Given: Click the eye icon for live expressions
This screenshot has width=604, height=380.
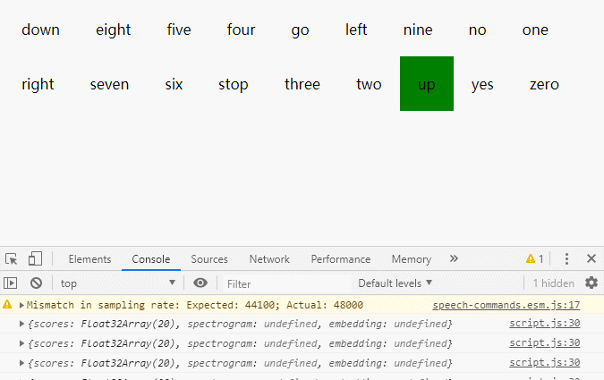Looking at the screenshot, I should tap(200, 283).
